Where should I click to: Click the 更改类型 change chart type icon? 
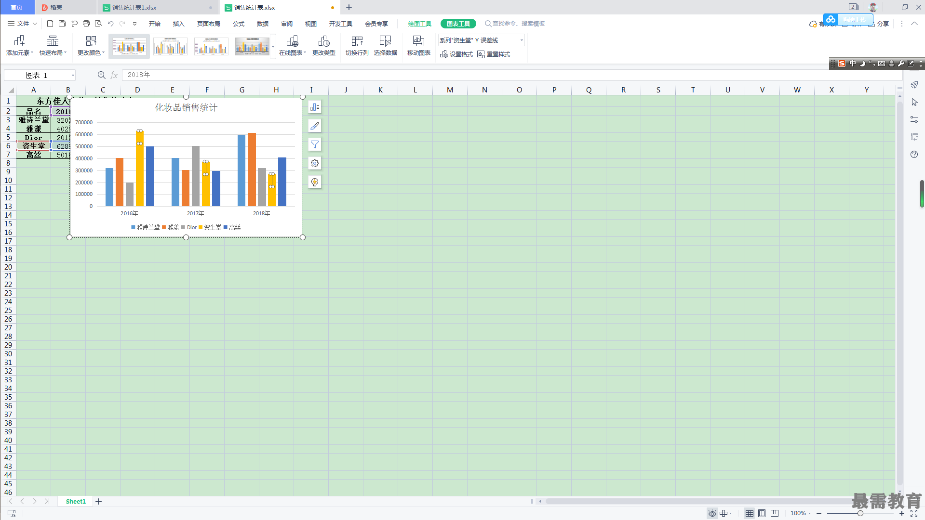324,46
